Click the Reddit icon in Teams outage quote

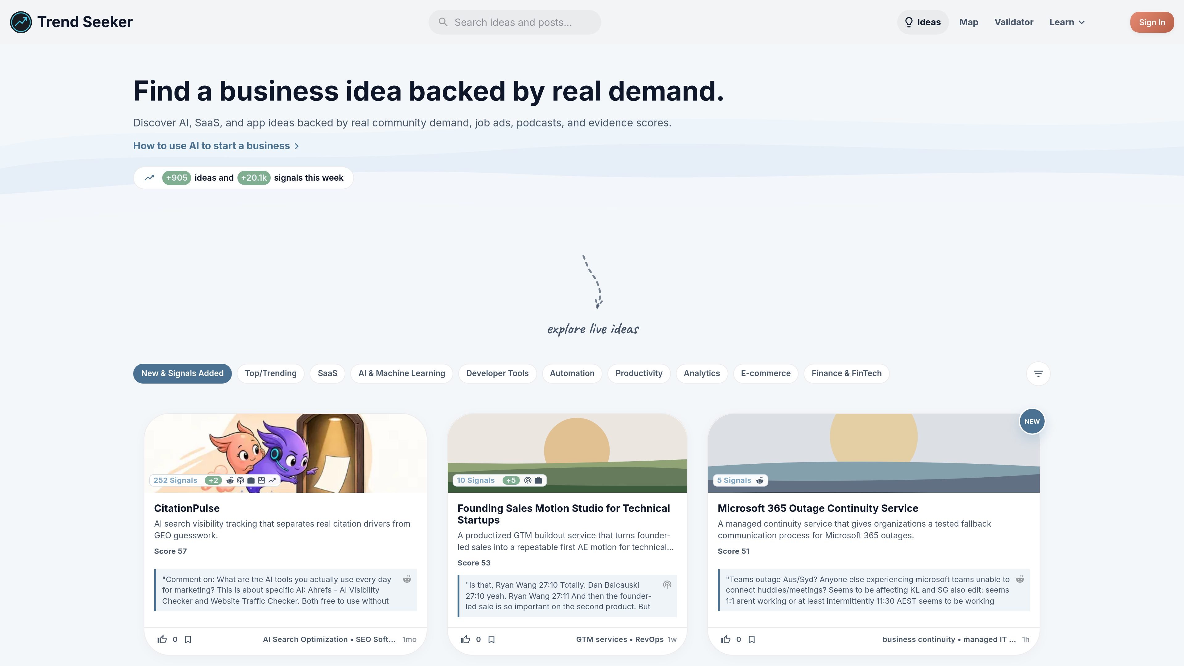tap(1019, 579)
